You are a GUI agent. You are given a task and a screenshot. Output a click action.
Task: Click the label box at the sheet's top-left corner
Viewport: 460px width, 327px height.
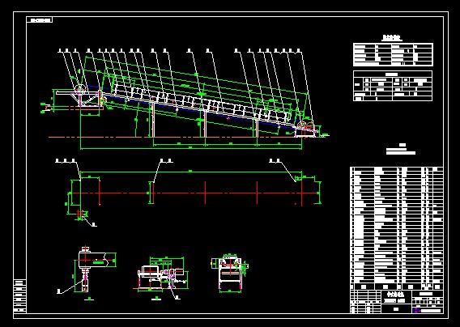point(40,20)
